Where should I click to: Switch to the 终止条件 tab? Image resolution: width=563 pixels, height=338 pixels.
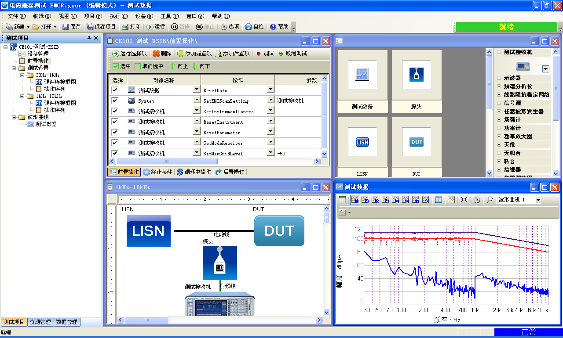click(157, 172)
